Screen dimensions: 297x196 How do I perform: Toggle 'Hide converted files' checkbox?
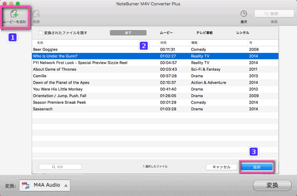pos(41,33)
